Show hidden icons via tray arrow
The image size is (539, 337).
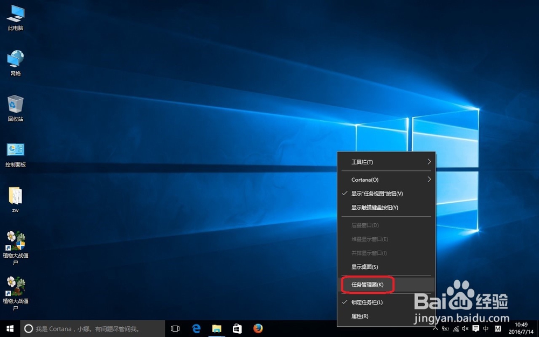pyautogui.click(x=434, y=328)
